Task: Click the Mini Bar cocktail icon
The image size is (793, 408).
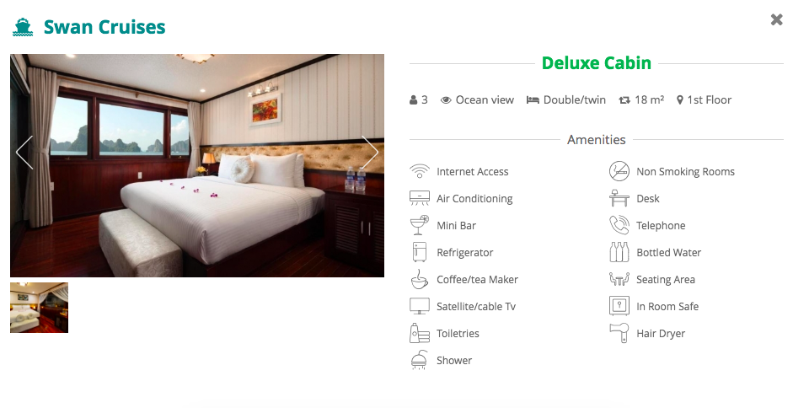Action: (420, 225)
